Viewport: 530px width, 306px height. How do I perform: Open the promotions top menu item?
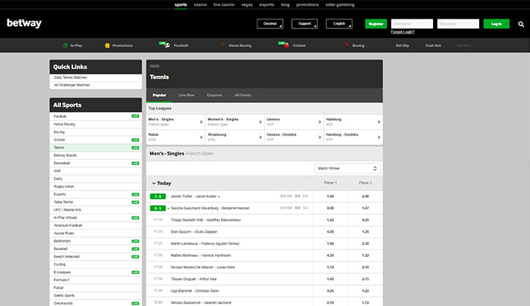pos(308,4)
